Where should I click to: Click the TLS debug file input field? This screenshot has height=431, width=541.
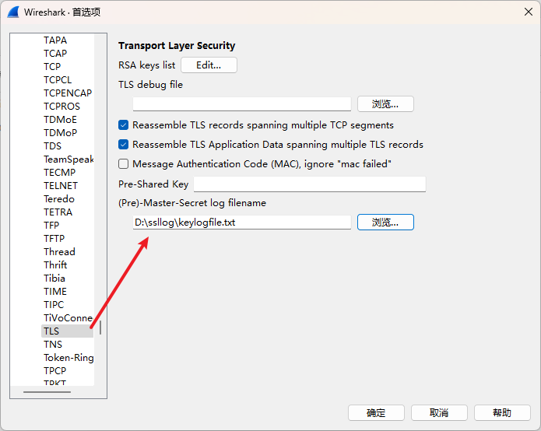[x=241, y=104]
